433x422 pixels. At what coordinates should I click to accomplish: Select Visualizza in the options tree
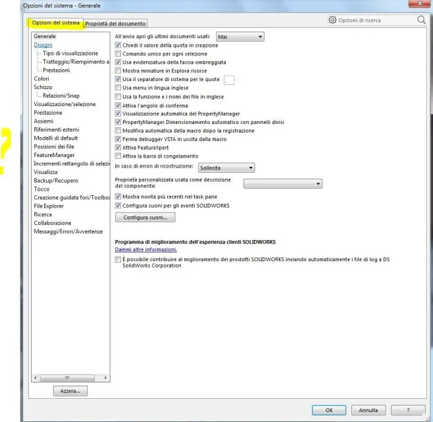pos(45,172)
